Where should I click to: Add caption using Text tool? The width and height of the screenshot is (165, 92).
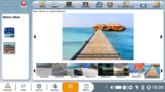pyautogui.click(x=110, y=5)
